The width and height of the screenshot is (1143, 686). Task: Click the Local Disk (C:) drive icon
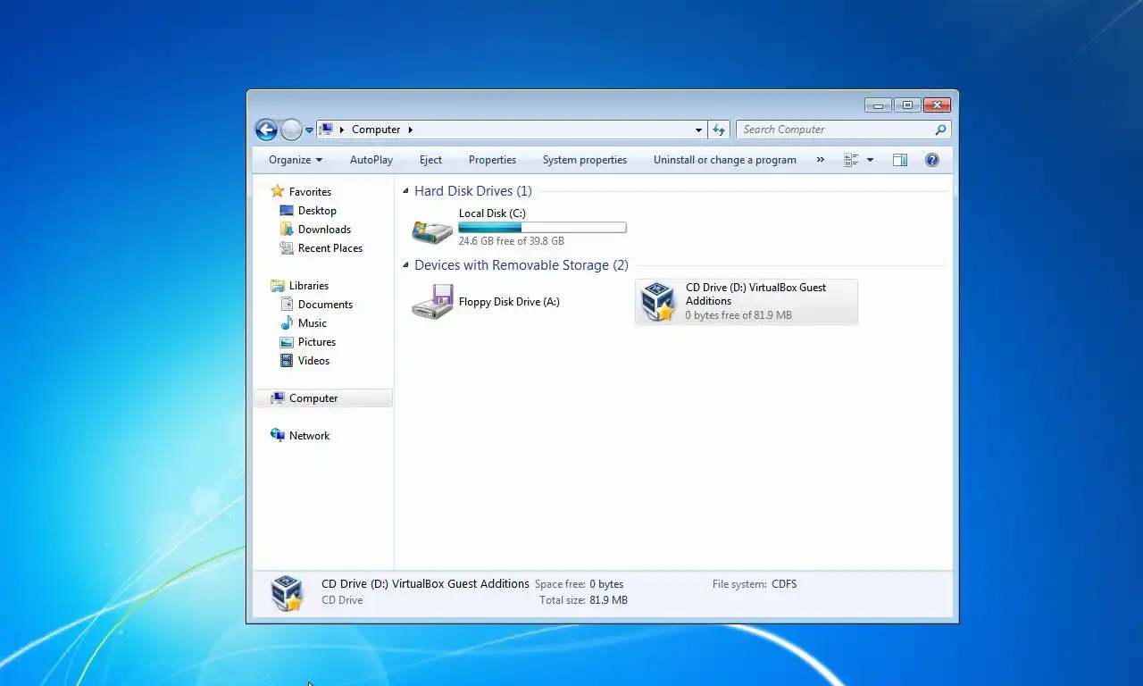pos(432,230)
